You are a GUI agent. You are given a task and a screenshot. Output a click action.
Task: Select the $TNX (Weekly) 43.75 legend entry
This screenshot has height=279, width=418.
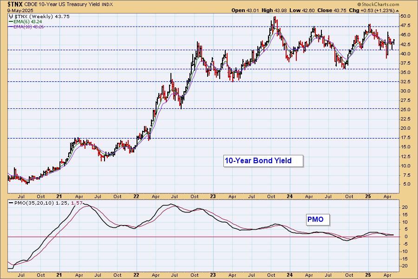click(x=42, y=17)
